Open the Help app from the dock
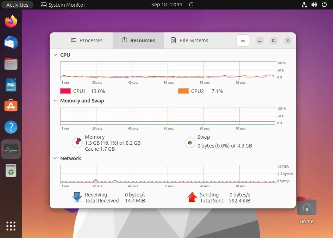The height and width of the screenshot is (238, 333). [11, 127]
